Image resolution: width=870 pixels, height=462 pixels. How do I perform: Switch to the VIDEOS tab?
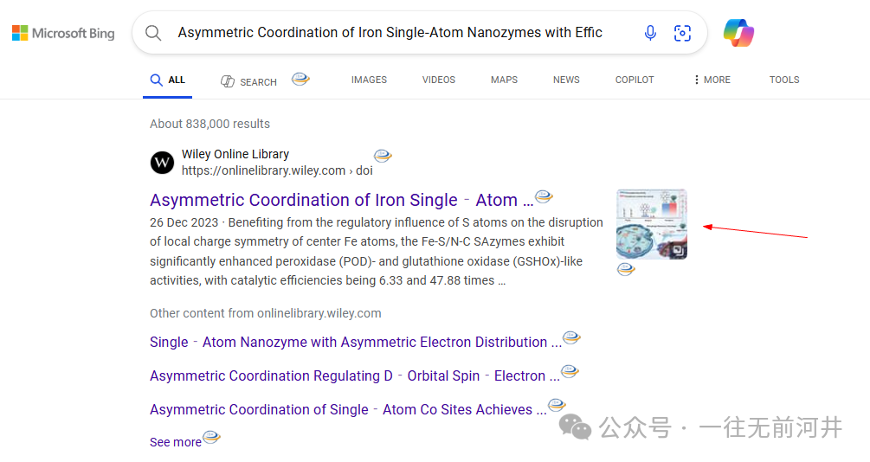(x=439, y=80)
